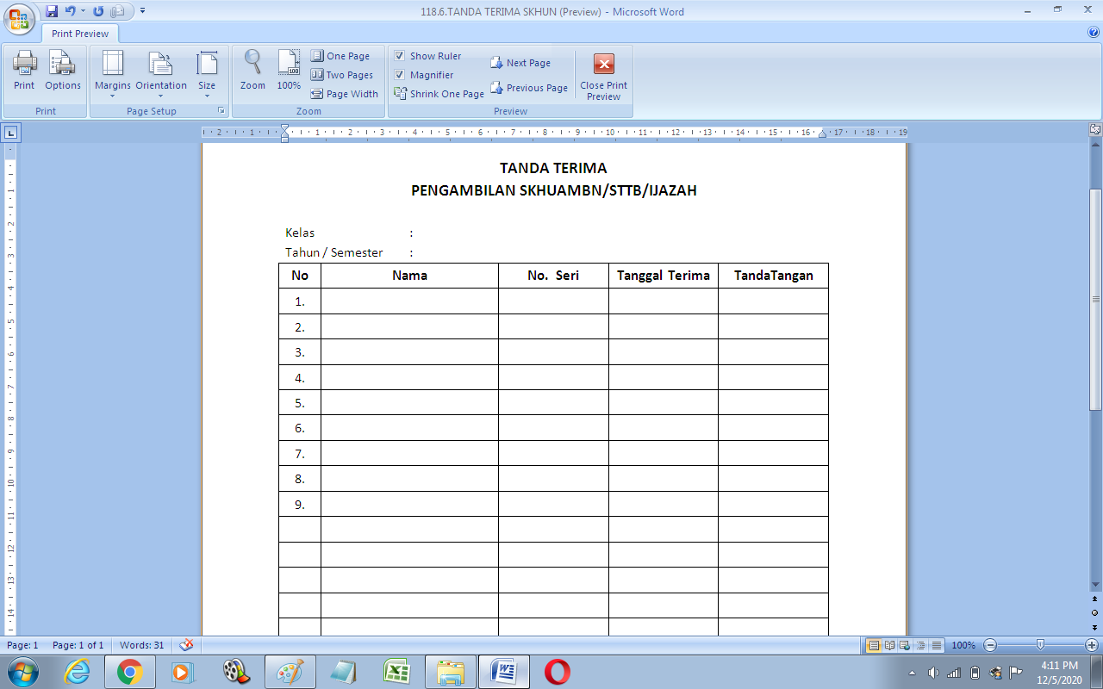Redo the last action
Image resolution: width=1103 pixels, height=689 pixels.
tap(97, 11)
